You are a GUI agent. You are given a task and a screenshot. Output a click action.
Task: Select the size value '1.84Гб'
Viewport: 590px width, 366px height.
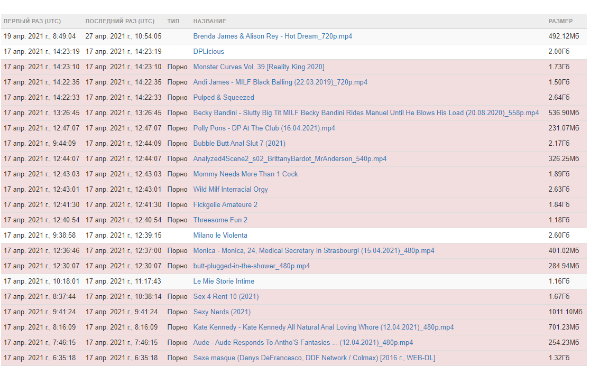coord(559,205)
